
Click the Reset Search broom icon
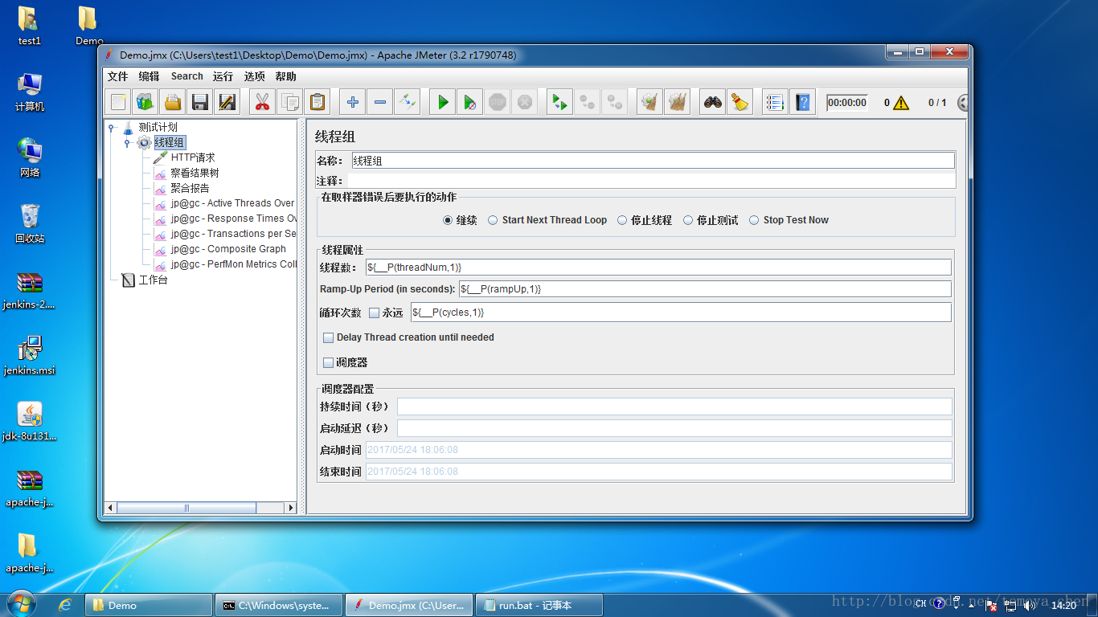tap(740, 102)
